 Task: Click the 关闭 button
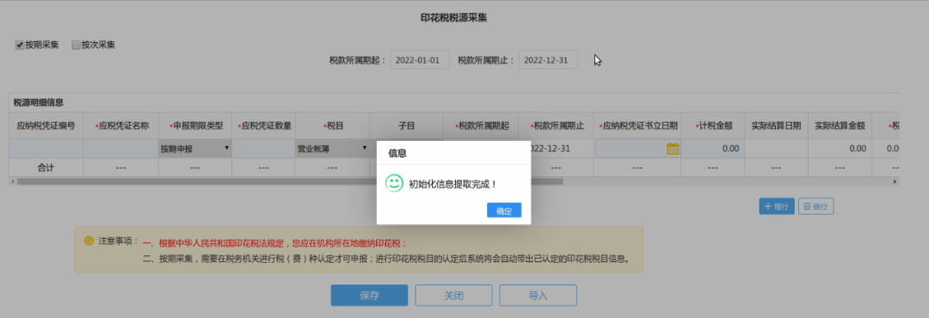453,296
